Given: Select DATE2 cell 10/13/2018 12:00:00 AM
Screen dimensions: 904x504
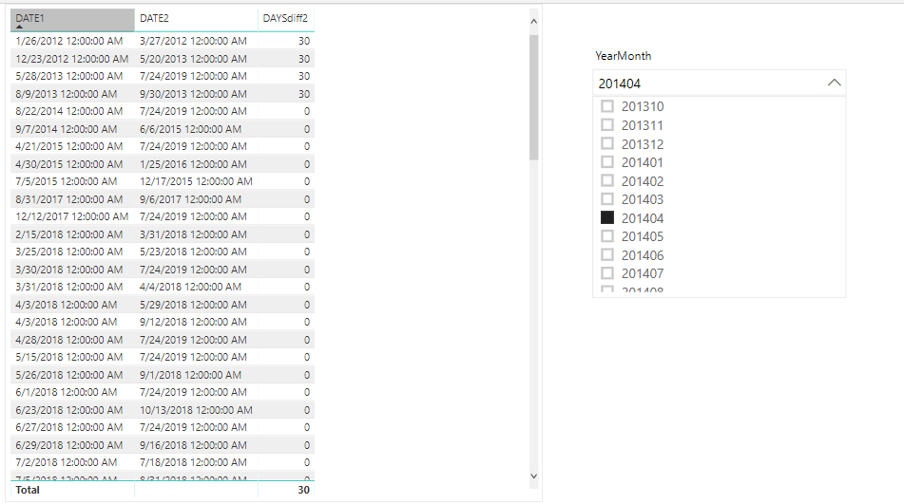Looking at the screenshot, I should 196,410.
